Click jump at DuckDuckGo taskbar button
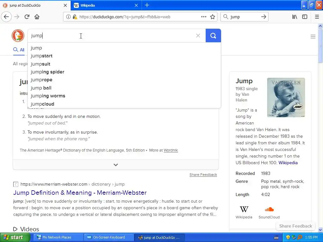Image resolution: width=323 pixels, height=242 pixels. pos(159,238)
